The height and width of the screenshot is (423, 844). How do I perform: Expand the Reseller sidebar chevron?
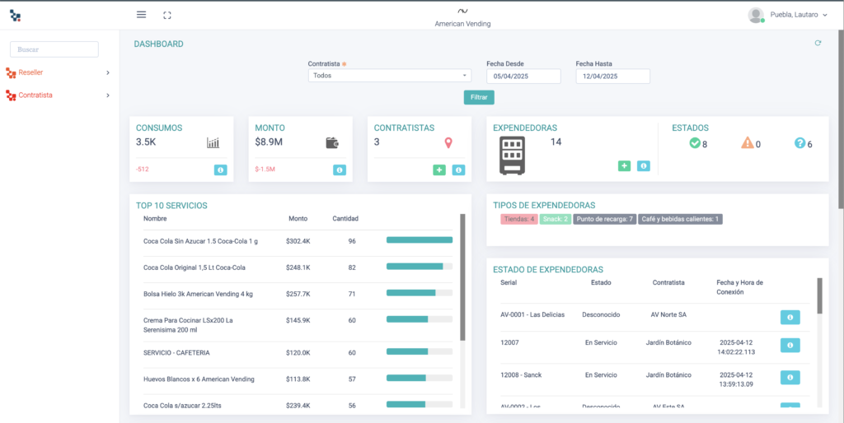click(108, 72)
